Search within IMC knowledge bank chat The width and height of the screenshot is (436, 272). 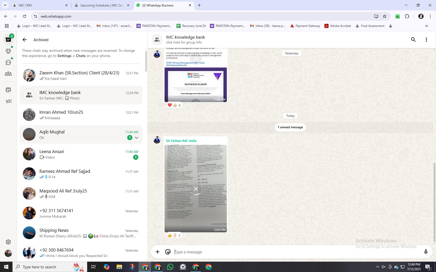[413, 40]
